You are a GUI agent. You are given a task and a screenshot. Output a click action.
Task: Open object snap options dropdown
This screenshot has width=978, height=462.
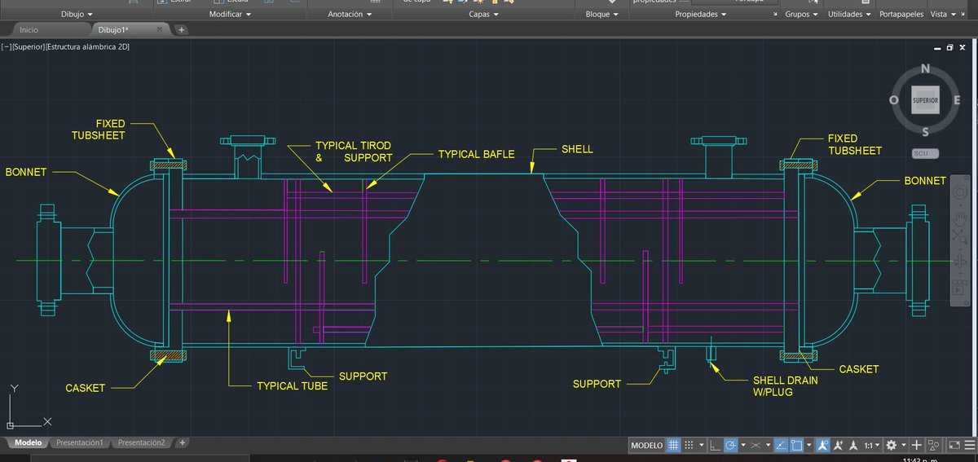click(809, 446)
